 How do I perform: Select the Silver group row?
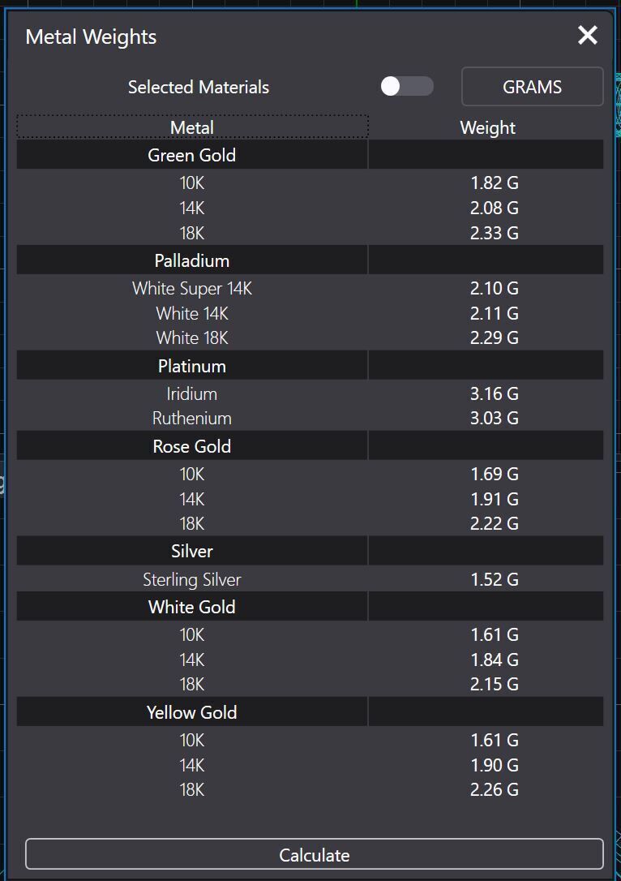[x=192, y=551]
